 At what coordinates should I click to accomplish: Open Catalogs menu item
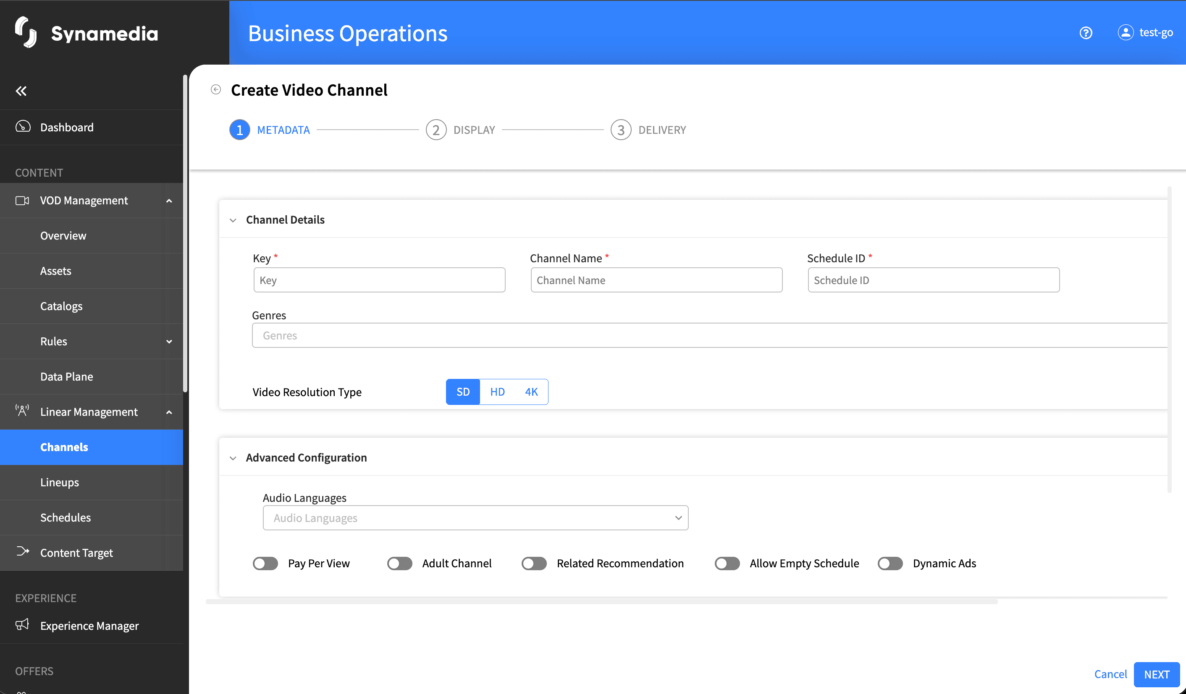(x=91, y=306)
